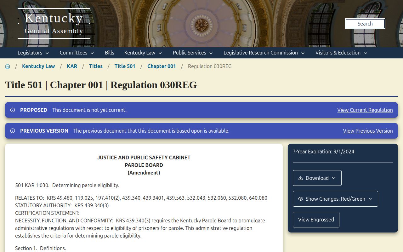Go to the Kentucky Law breadcrumb link
This screenshot has width=403, height=252.
tap(38, 66)
